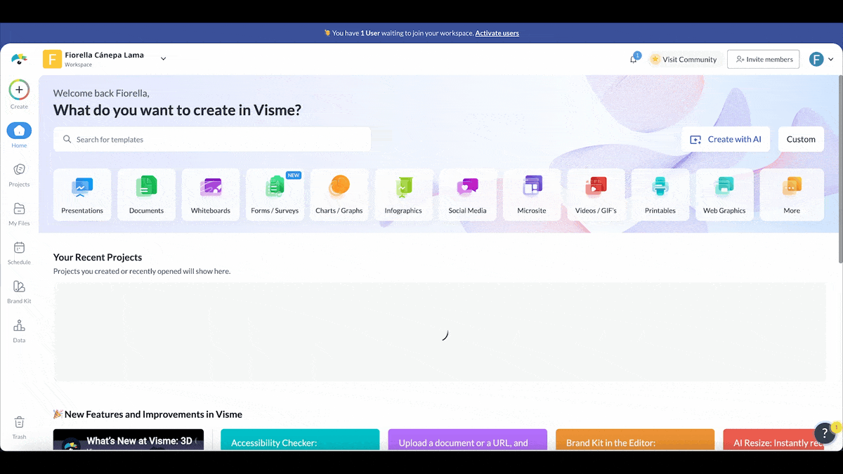This screenshot has width=843, height=474.
Task: Select Forms / Surveys category
Action: 275,195
